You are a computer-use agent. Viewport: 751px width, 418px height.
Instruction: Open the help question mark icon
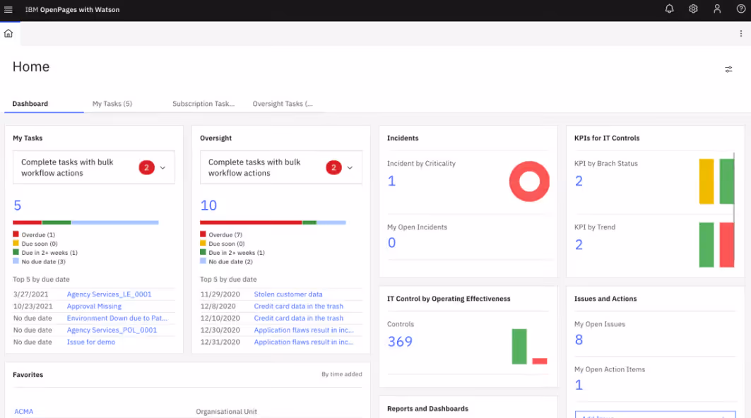click(740, 9)
